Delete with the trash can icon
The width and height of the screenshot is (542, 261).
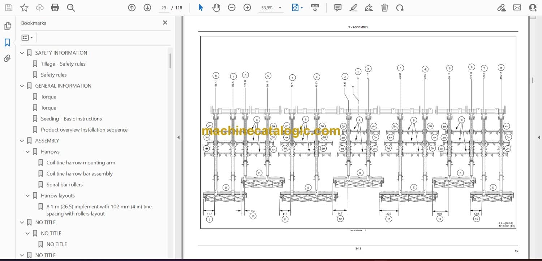pos(385,8)
